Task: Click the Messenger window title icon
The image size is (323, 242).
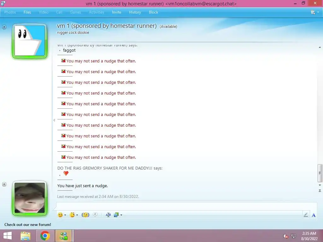Action: click(3, 3)
